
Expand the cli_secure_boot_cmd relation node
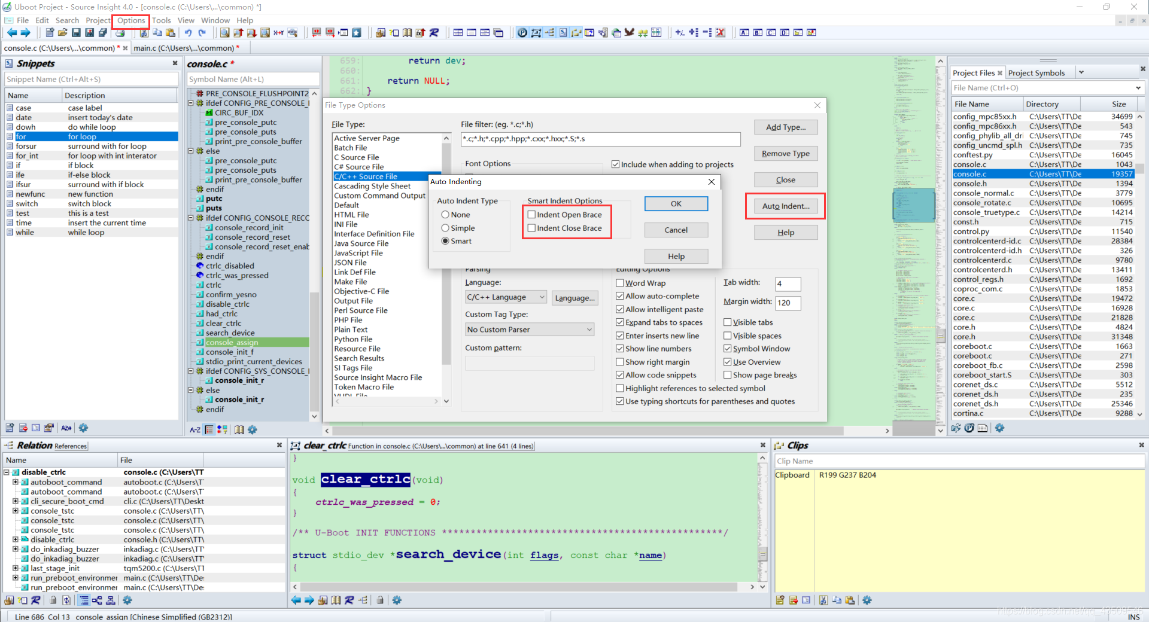coord(16,501)
